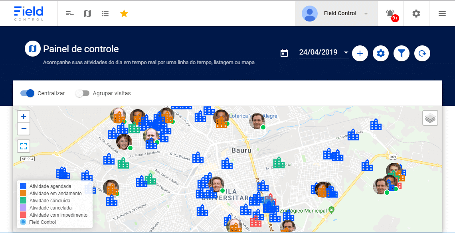The width and height of the screenshot is (455, 233).
Task: Open the map layers control
Action: pyautogui.click(x=430, y=118)
